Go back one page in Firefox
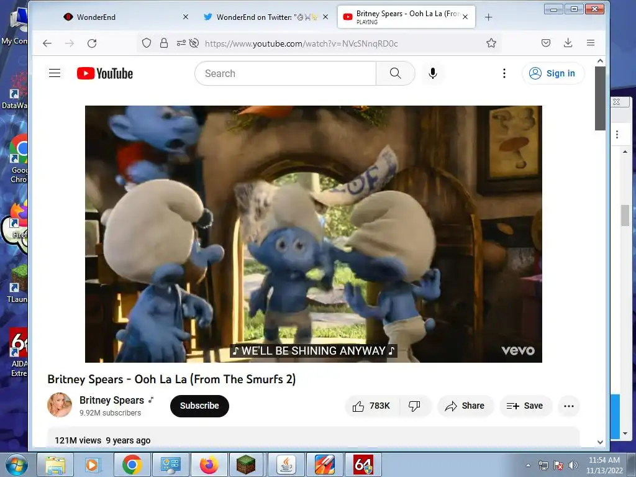636x477 pixels. pos(47,43)
